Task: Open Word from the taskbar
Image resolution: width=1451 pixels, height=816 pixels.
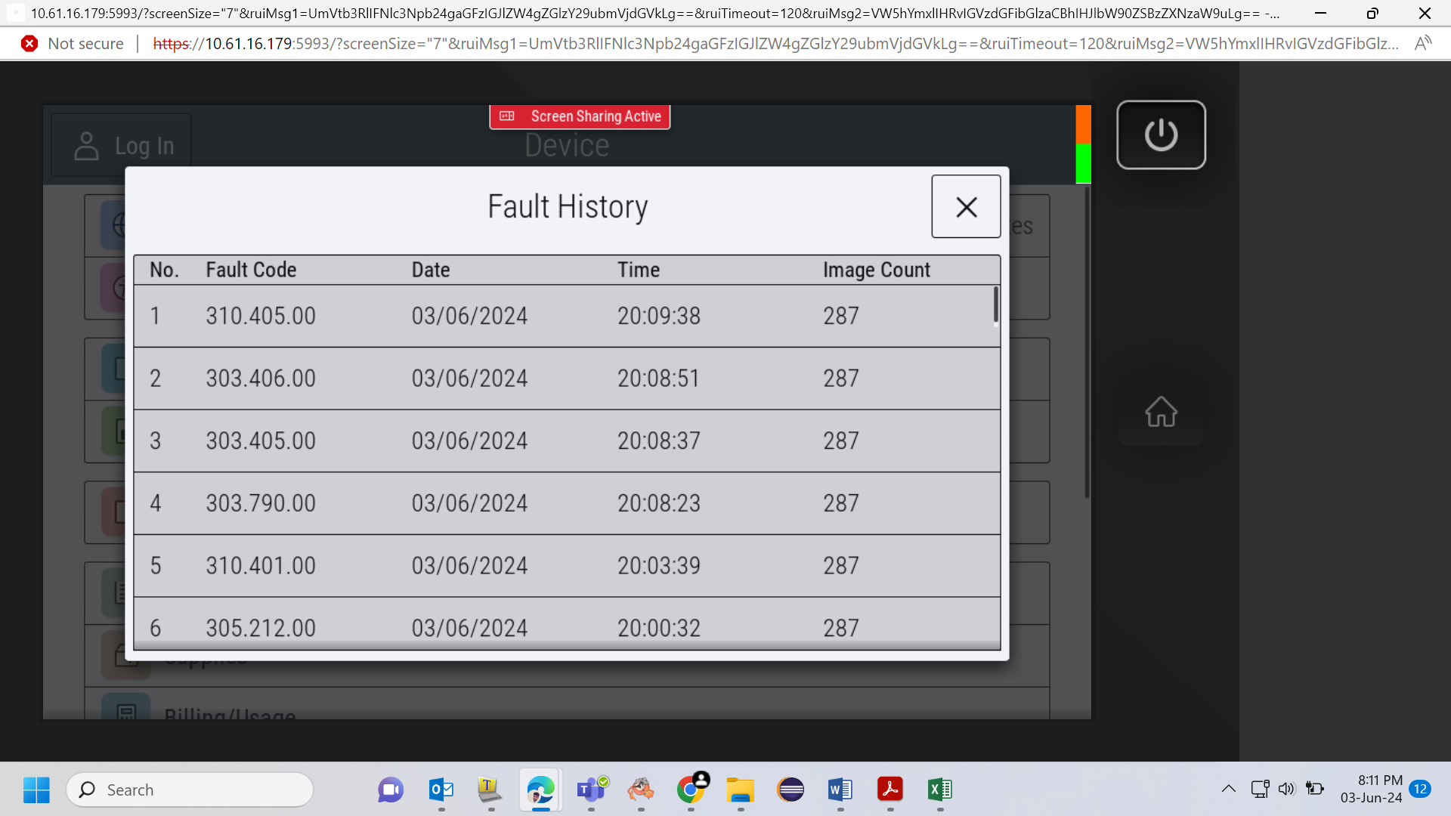Action: (840, 790)
